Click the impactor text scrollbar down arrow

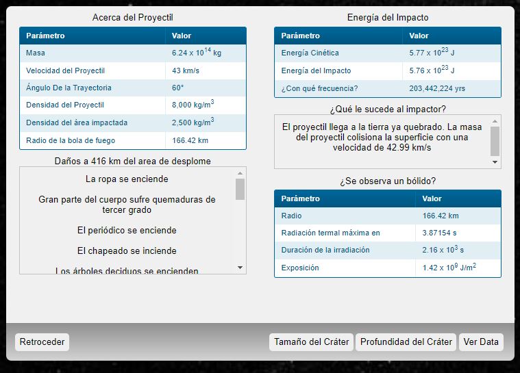(x=495, y=162)
